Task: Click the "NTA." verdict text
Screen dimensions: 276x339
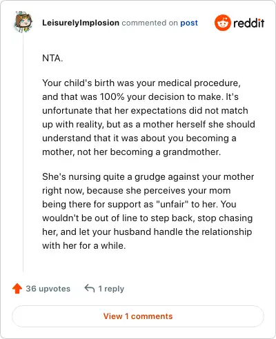Action: [x=52, y=58]
